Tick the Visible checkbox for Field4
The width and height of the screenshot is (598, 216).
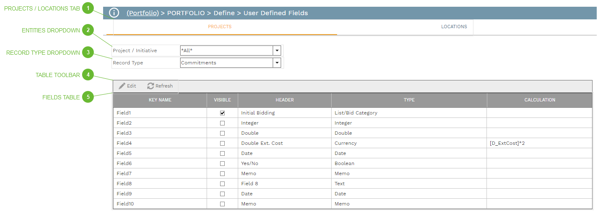click(222, 143)
